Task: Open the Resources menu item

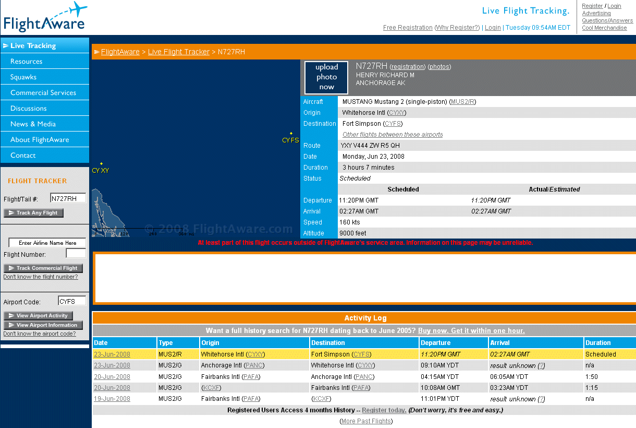Action: coord(45,61)
